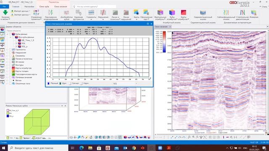The height and width of the screenshot is (151, 269).
Task: Toggle checkbox for GE_Time_1_5 cube
Action: [16, 40]
